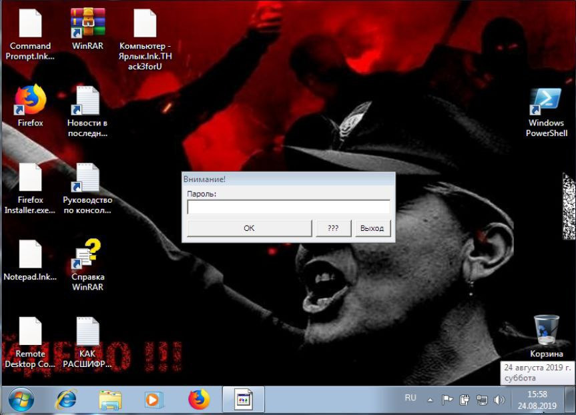576x415 pixels.
Task: Click the ??? button in dialog
Action: click(333, 228)
